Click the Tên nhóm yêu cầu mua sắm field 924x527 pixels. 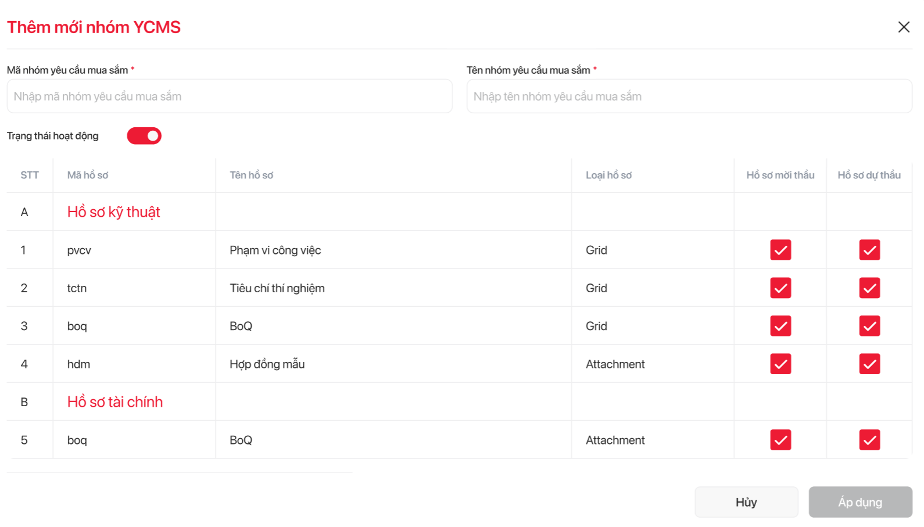(x=689, y=96)
